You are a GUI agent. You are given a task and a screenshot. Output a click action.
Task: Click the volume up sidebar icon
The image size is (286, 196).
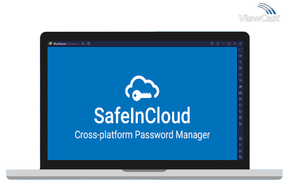(240, 56)
